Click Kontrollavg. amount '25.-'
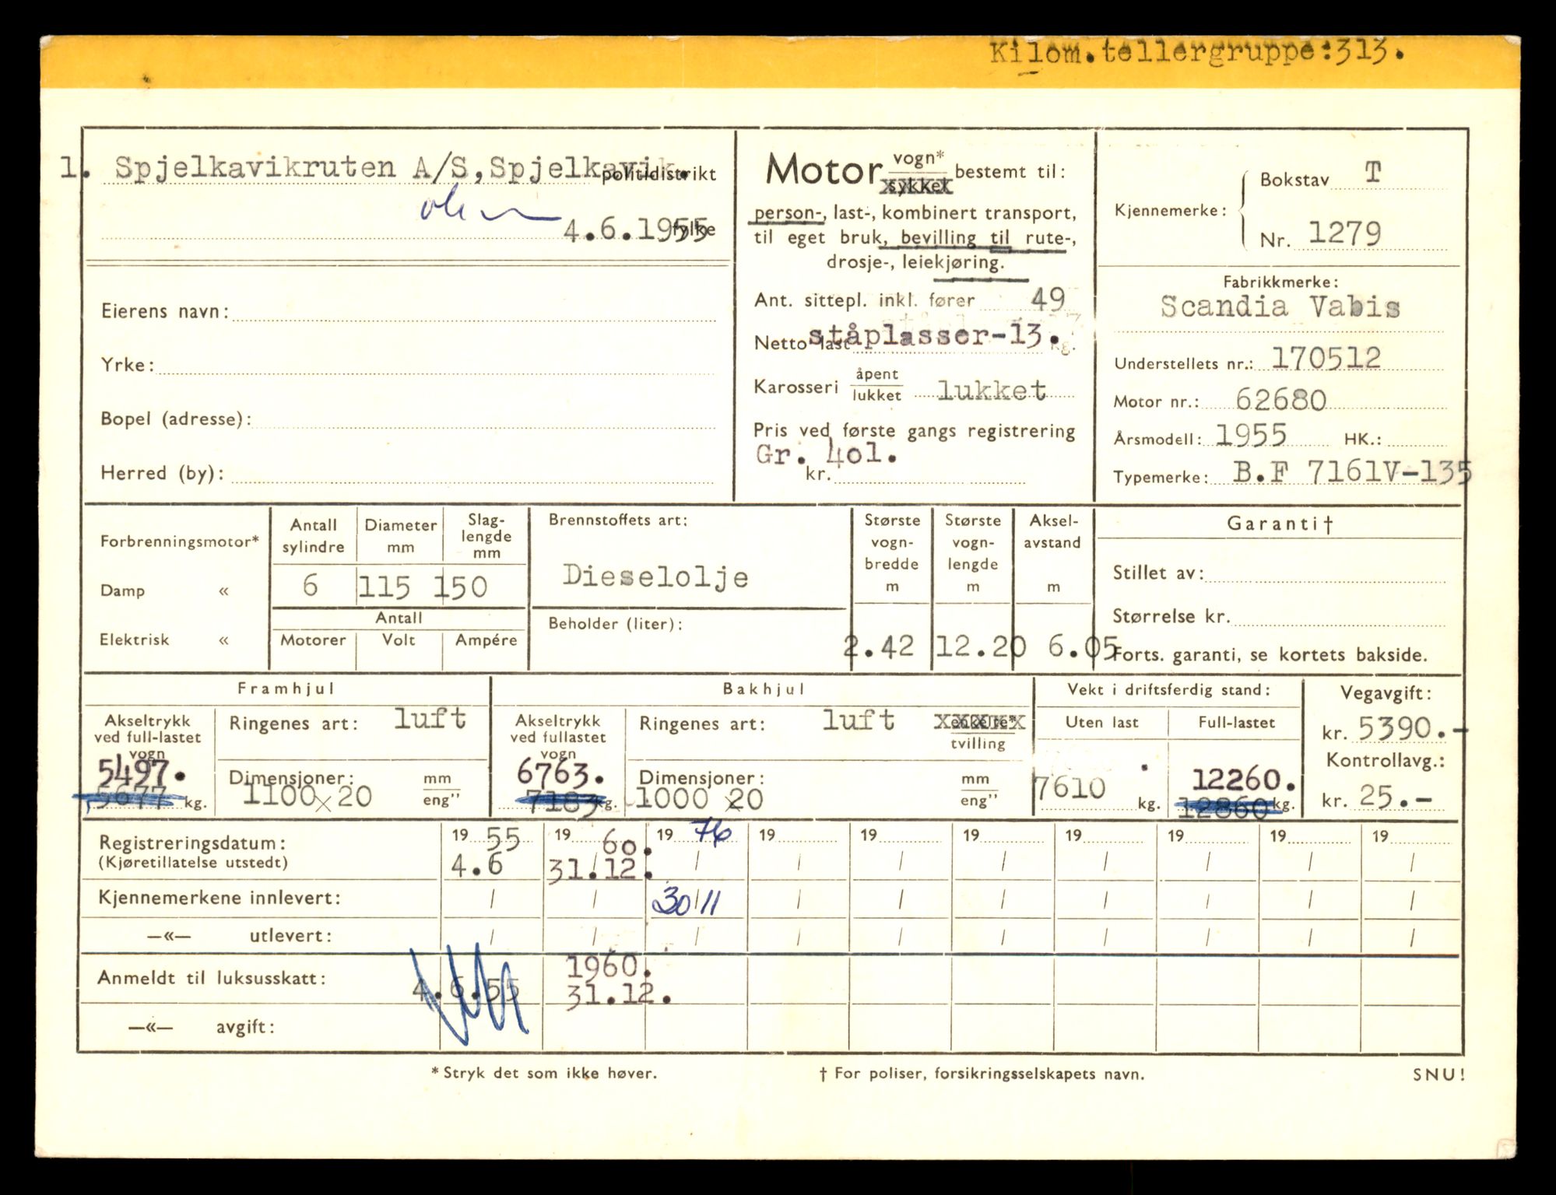This screenshot has width=1556, height=1195. [1396, 796]
